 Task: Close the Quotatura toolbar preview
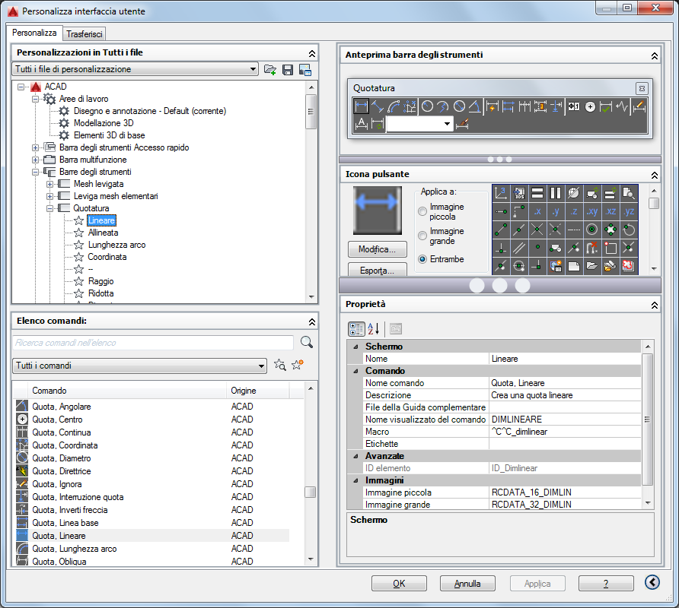pos(642,88)
